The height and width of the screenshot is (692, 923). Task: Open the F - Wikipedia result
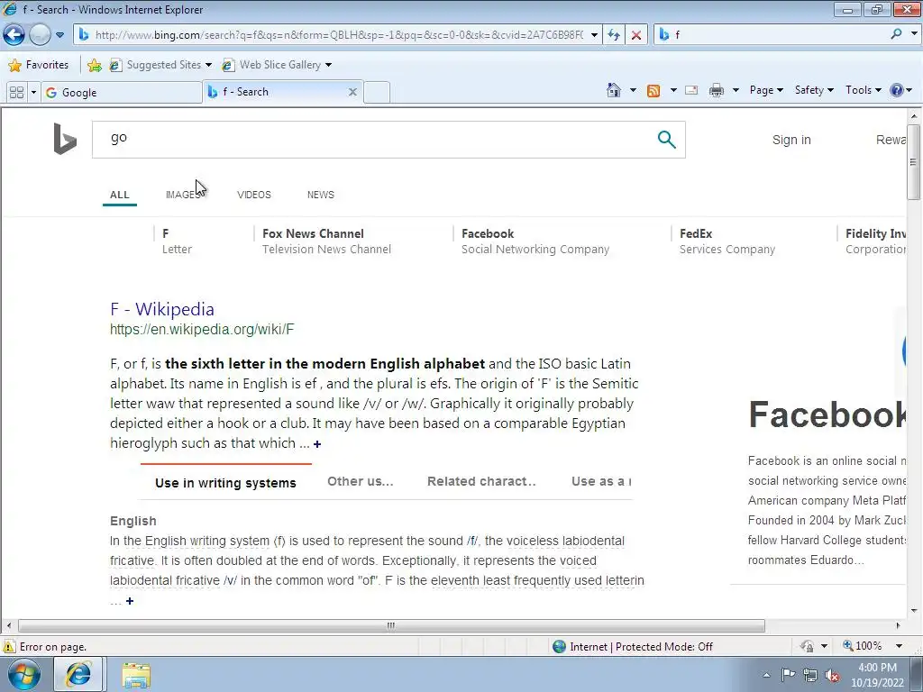click(162, 309)
